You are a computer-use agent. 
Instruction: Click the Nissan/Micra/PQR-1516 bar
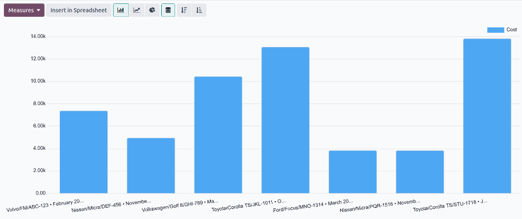(420, 172)
